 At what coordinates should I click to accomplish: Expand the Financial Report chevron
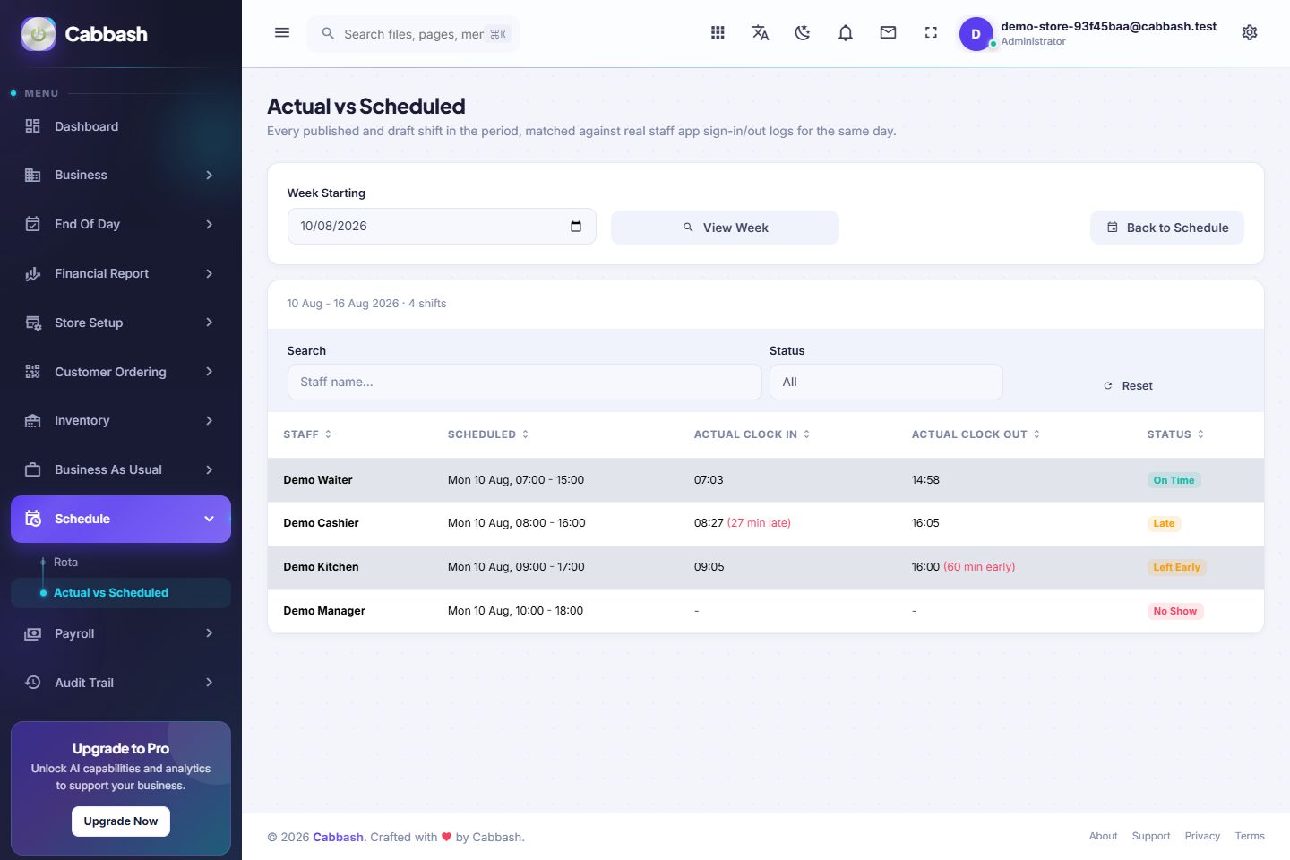coord(209,273)
